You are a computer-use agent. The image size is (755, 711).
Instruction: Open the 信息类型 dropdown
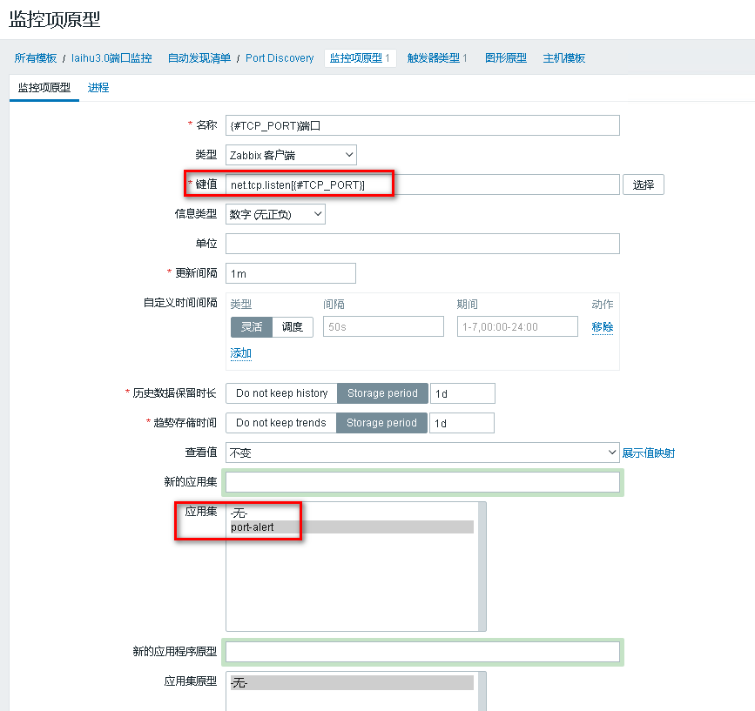(x=275, y=214)
